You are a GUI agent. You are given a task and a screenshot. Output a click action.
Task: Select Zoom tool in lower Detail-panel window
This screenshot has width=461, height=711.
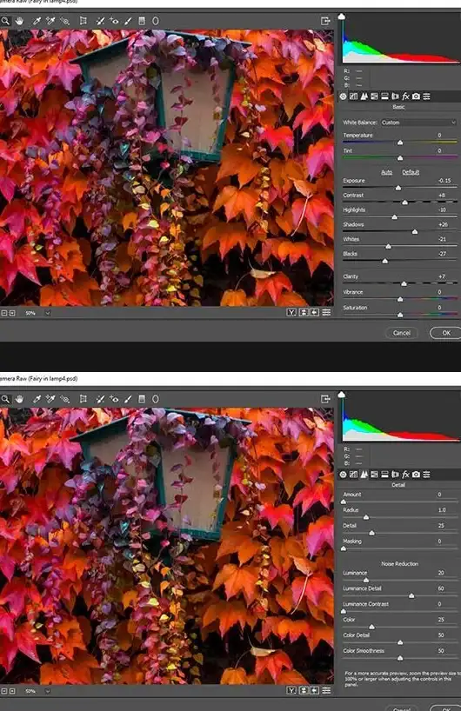coord(4,399)
